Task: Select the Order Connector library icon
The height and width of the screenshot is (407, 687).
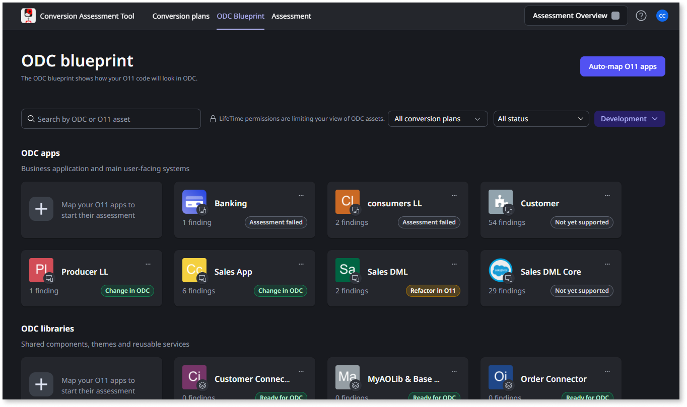Action: (500, 377)
